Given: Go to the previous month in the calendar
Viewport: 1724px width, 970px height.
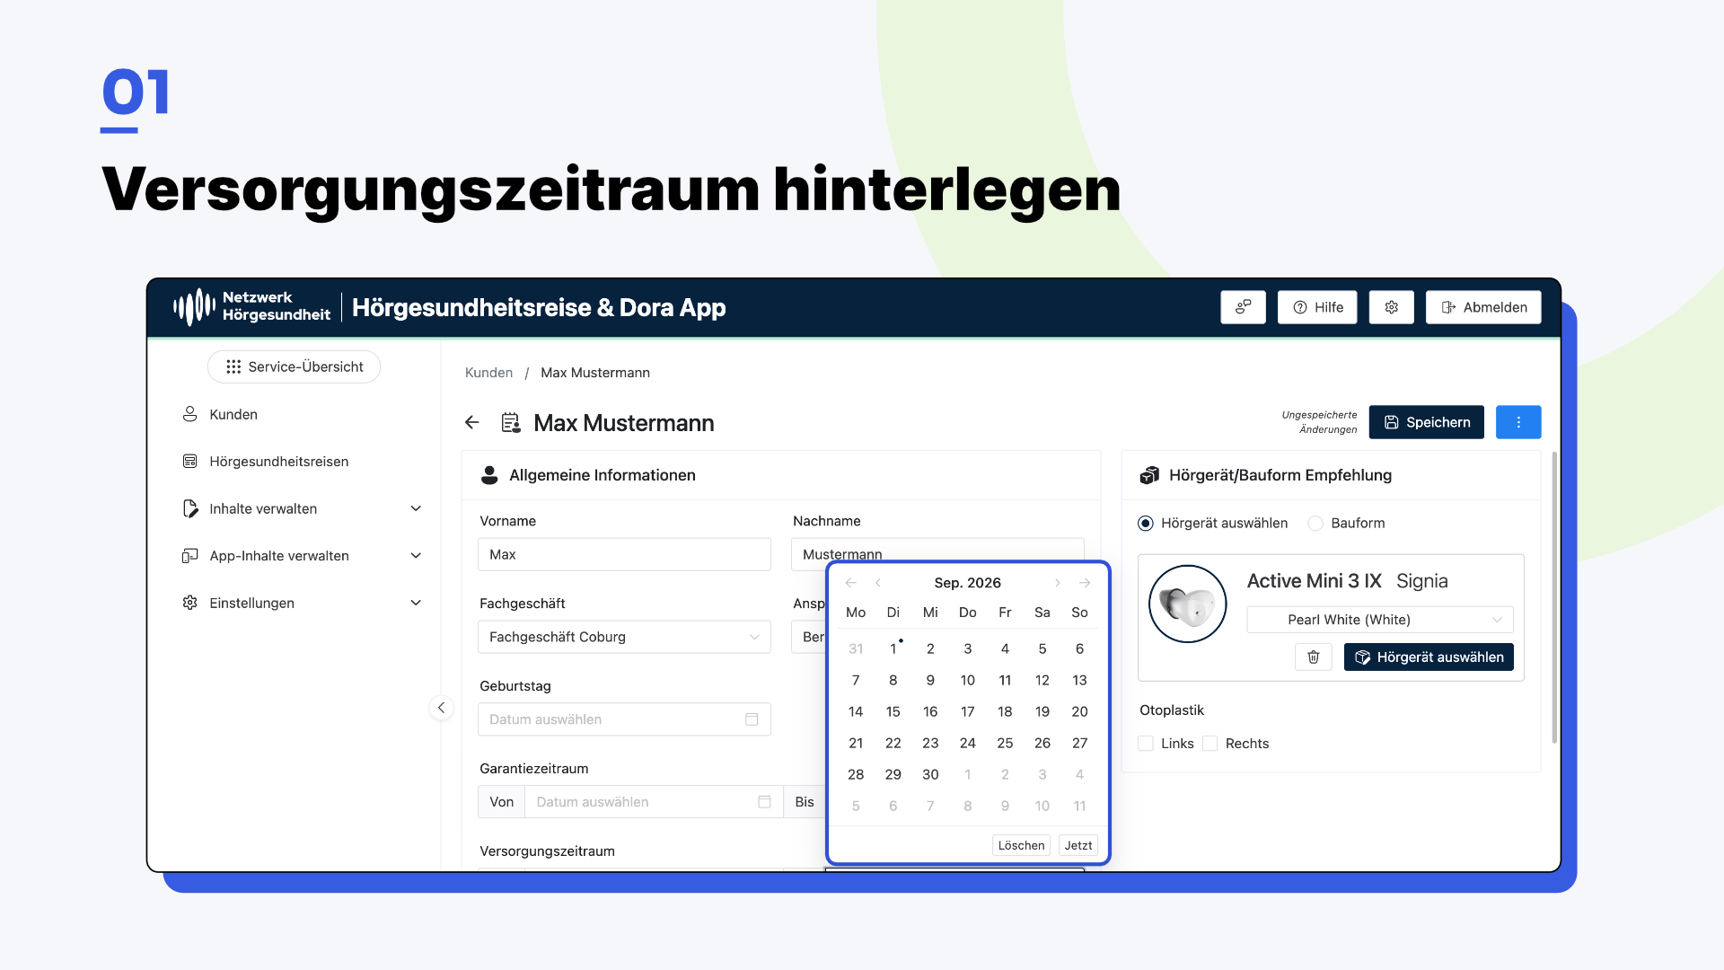Looking at the screenshot, I should point(878,583).
